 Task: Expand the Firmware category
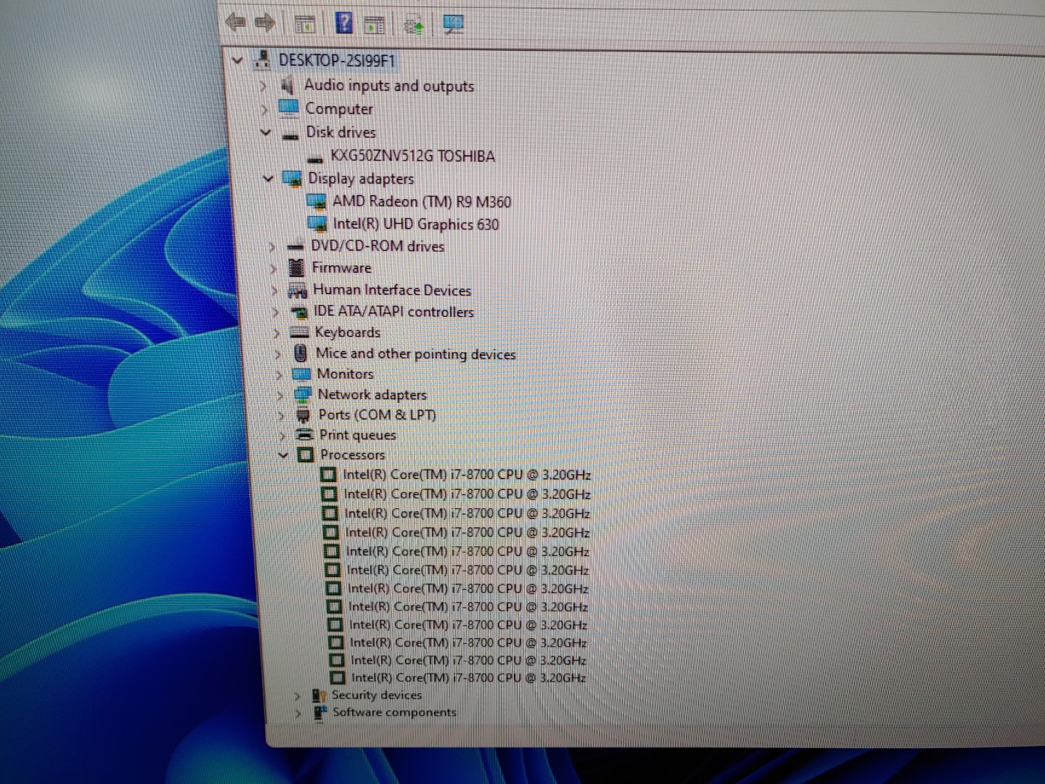(x=273, y=269)
